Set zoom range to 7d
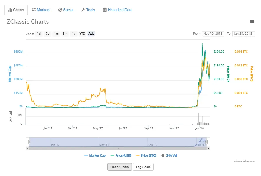The width and height of the screenshot is (261, 176). 47,33
